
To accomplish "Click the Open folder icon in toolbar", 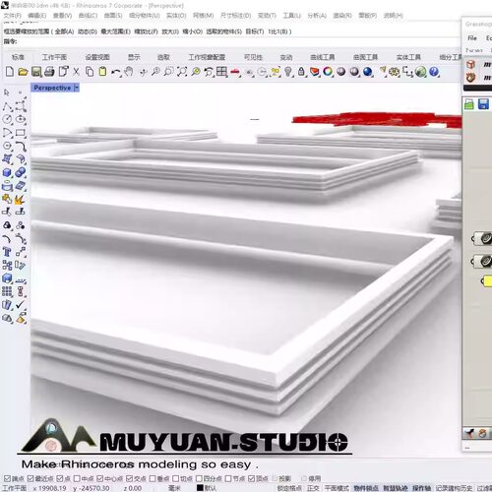I will (23, 72).
